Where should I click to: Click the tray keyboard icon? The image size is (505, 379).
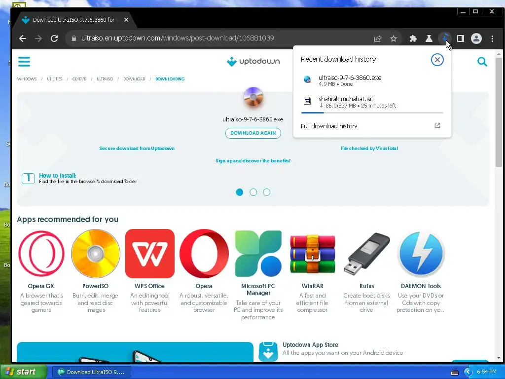[x=454, y=372]
